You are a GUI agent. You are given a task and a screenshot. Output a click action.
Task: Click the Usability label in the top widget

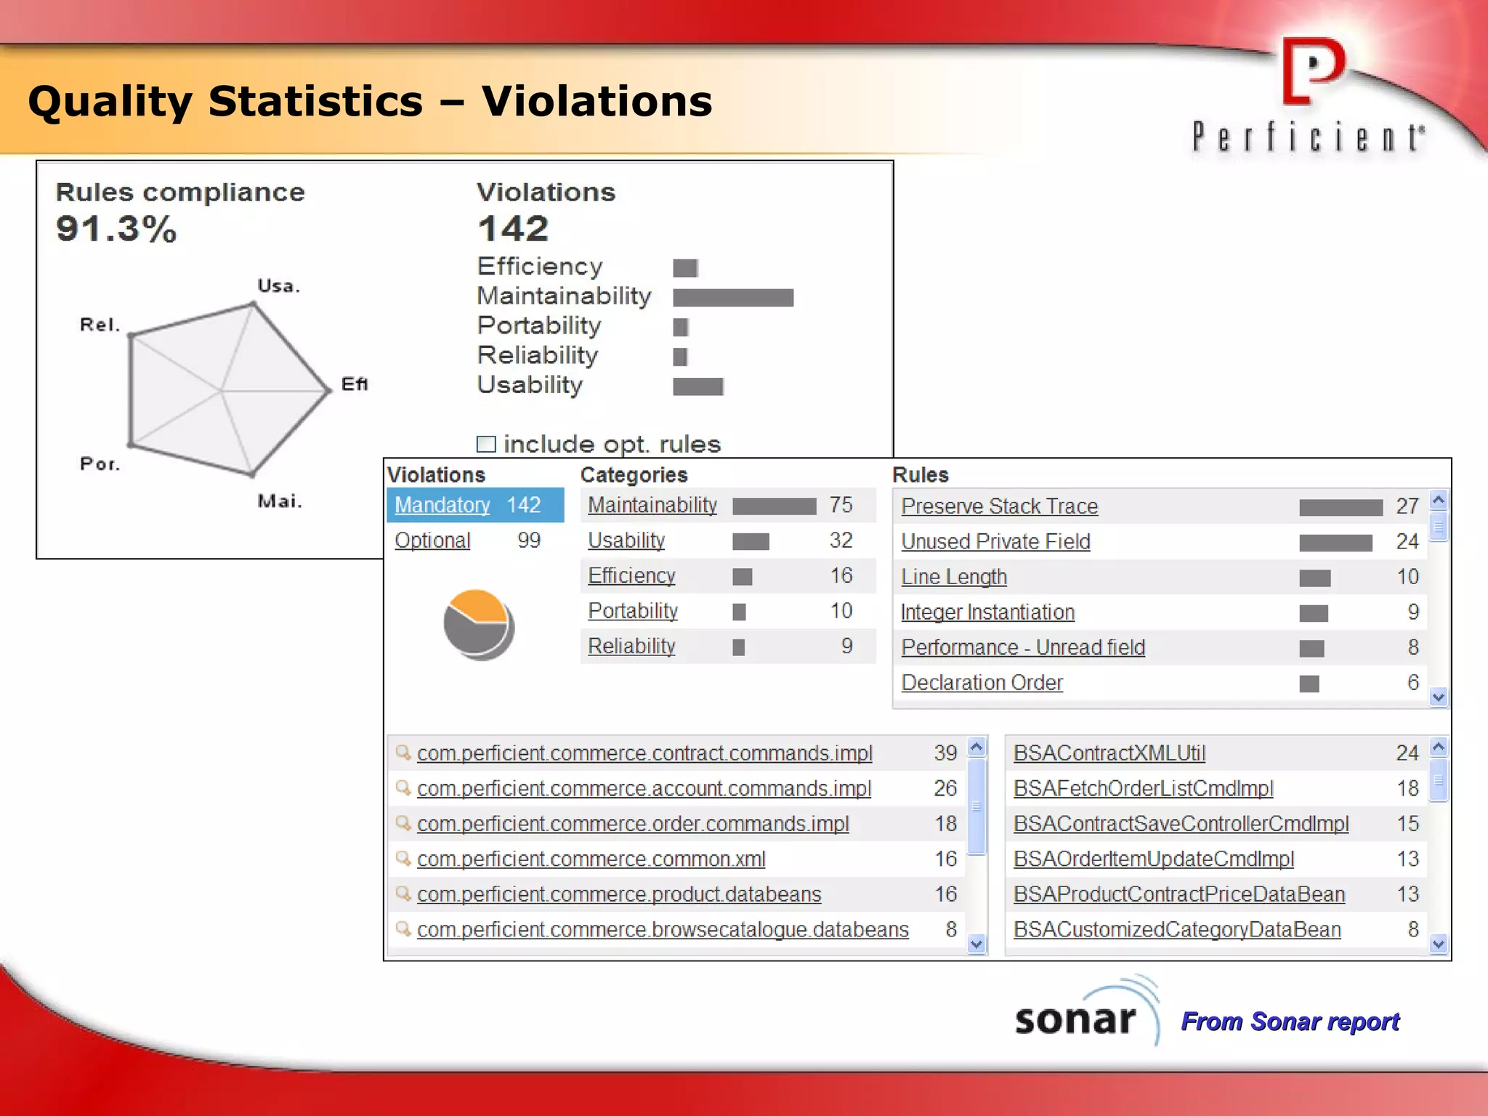point(530,385)
